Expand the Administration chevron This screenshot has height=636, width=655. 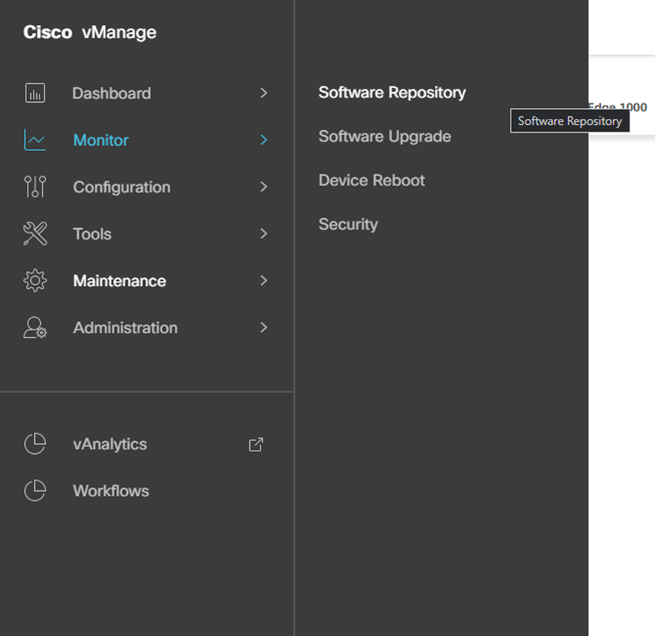tap(263, 328)
